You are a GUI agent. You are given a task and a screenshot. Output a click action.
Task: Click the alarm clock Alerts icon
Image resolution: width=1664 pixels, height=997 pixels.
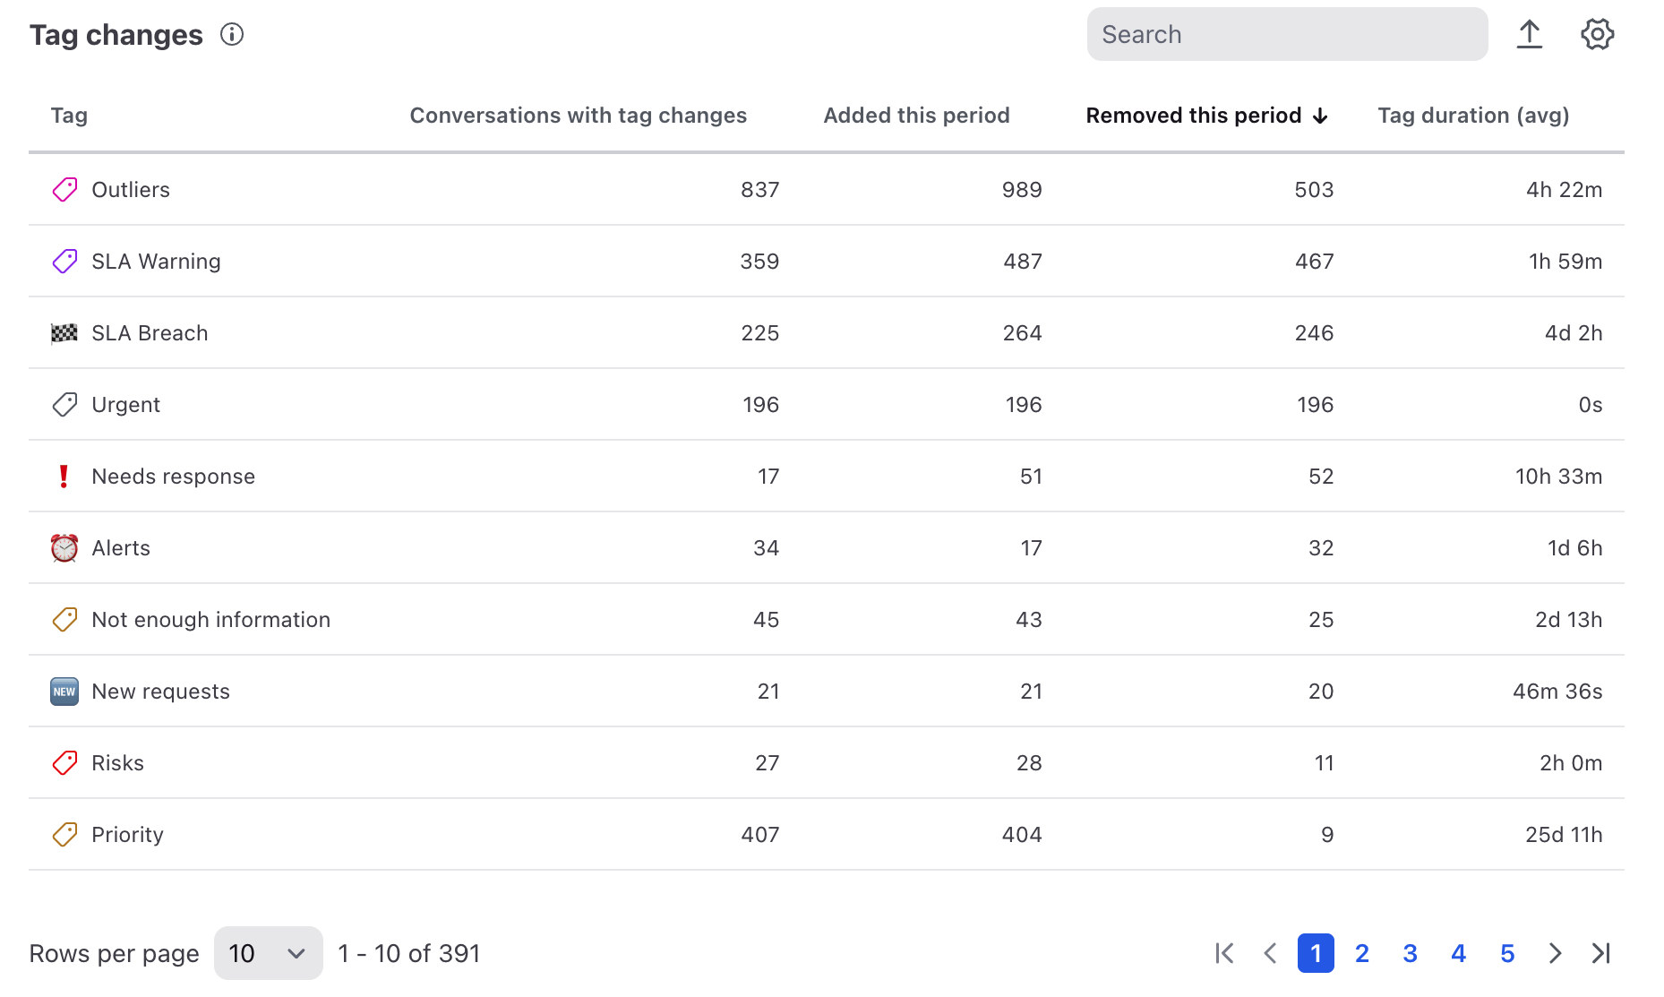tap(64, 548)
